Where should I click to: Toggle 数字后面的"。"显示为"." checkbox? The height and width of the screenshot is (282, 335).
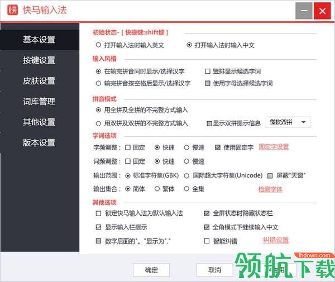pyautogui.click(x=98, y=241)
